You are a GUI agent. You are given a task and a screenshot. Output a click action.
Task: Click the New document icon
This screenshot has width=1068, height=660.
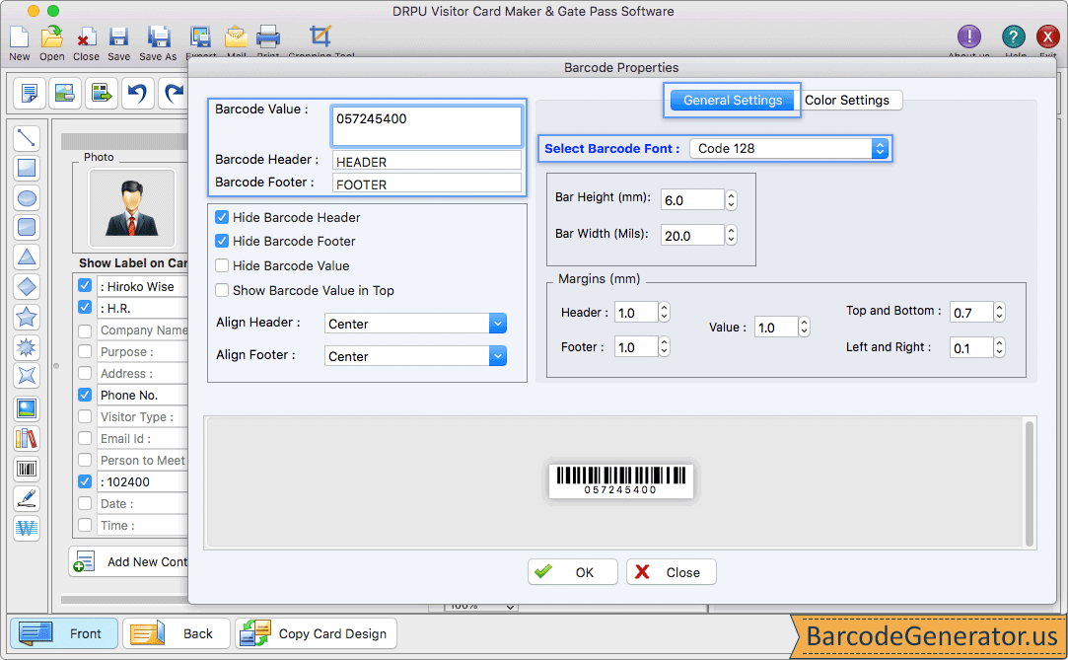19,37
